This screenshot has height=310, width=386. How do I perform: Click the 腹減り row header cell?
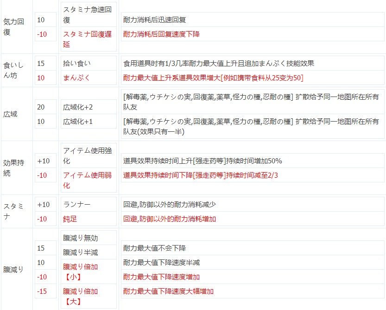(13, 269)
